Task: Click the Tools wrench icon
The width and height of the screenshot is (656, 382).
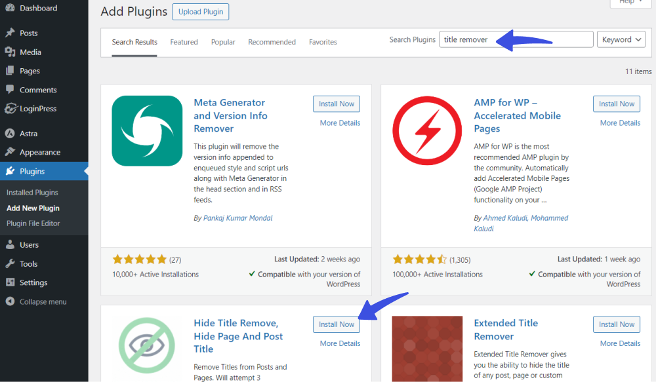Action: tap(10, 263)
